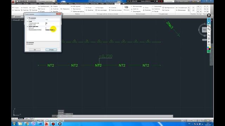This screenshot has width=225, height=126.
Task: Open the AutoCAD application menu button
Action: click(x=13, y=2)
